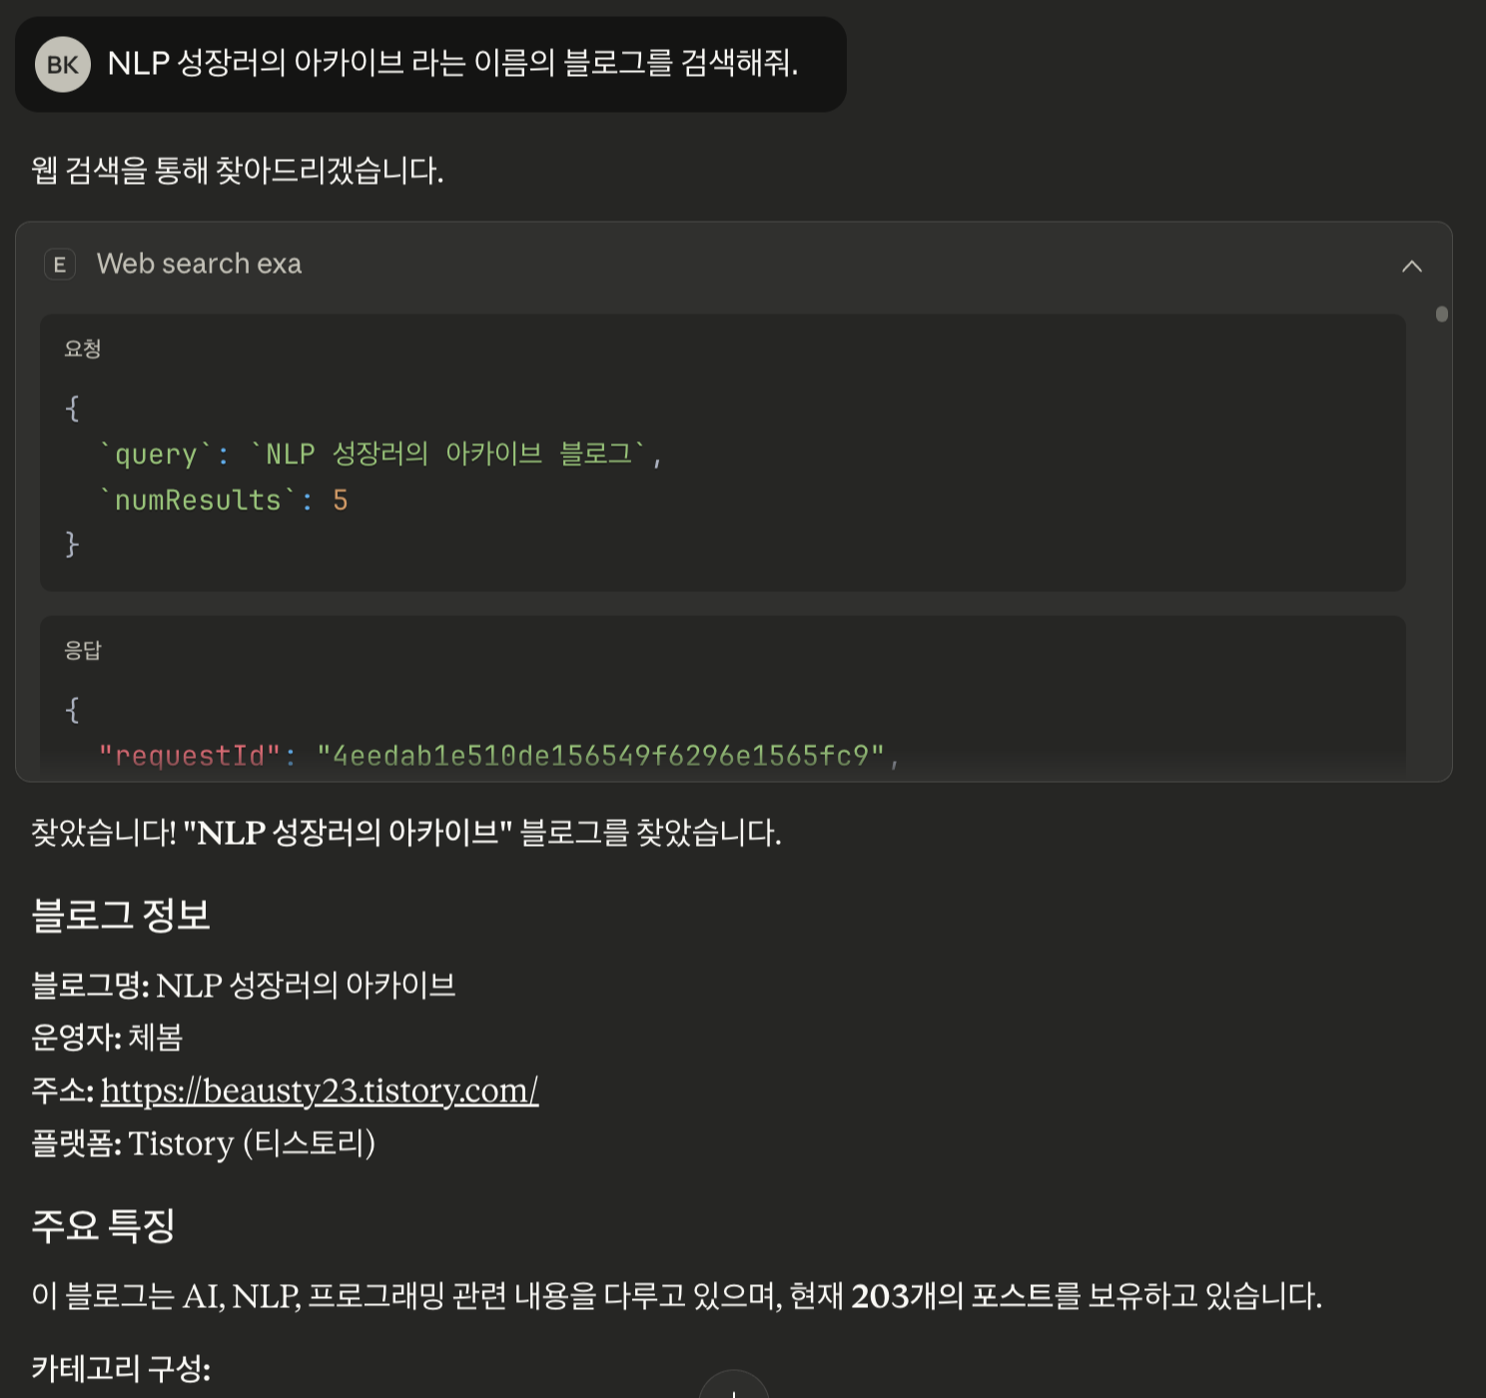The image size is (1486, 1398).
Task: Click the tool panel scrollbar thumb
Action: point(1441,314)
